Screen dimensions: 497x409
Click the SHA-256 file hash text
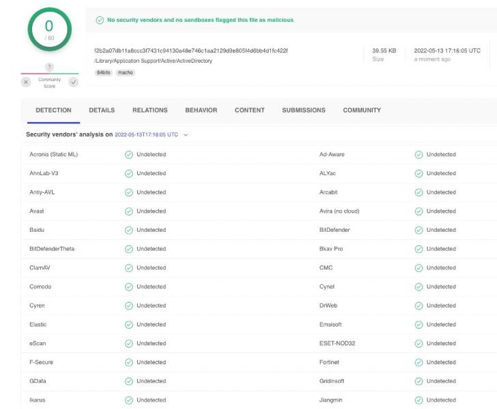click(x=190, y=50)
